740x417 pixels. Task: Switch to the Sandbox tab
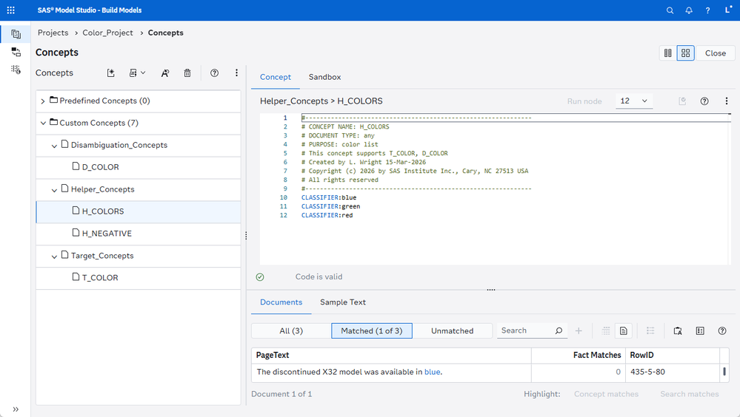click(324, 77)
